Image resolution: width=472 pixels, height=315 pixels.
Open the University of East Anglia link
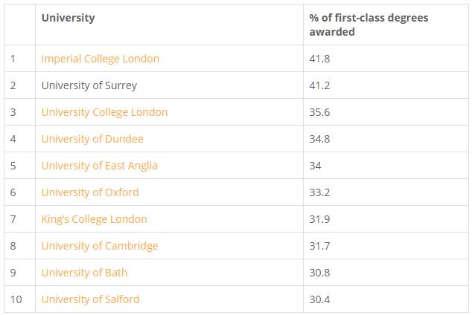coord(99,166)
